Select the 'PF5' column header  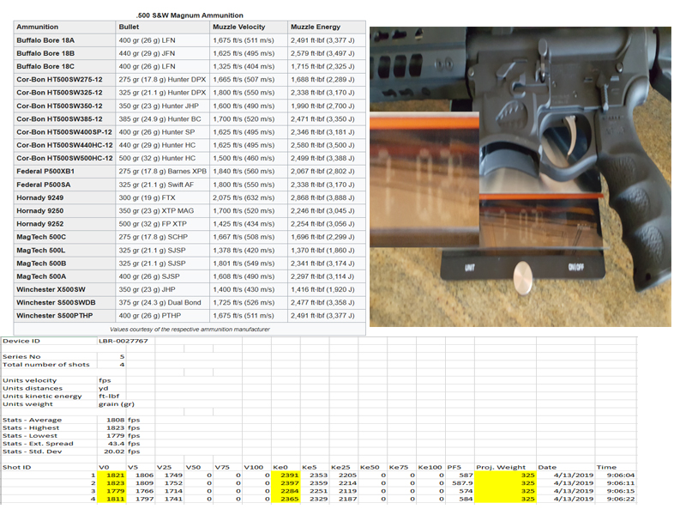click(454, 467)
